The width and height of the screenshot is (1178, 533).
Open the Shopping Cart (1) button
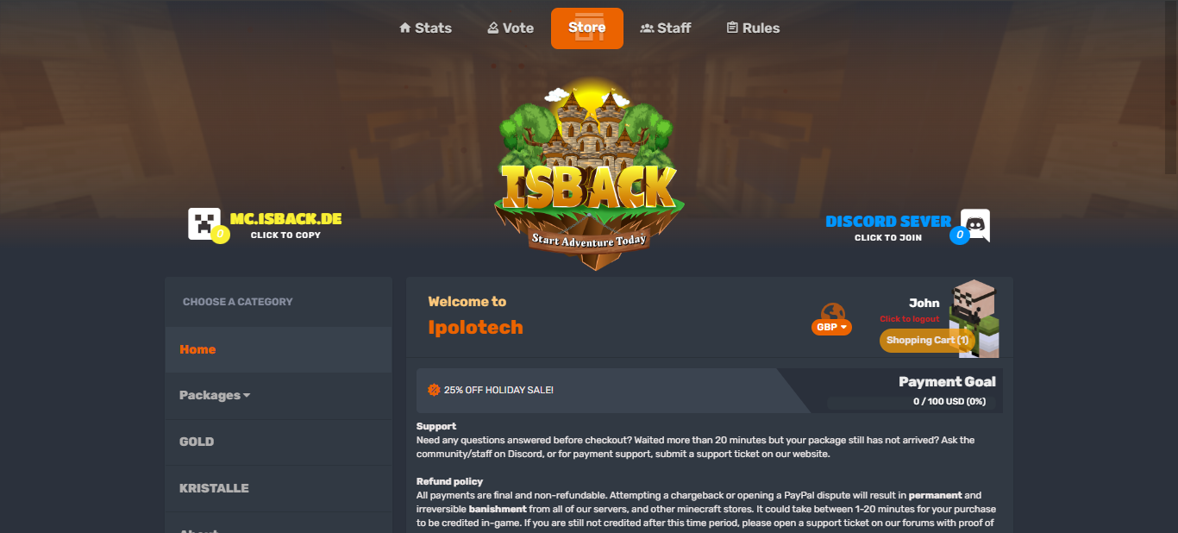(927, 340)
